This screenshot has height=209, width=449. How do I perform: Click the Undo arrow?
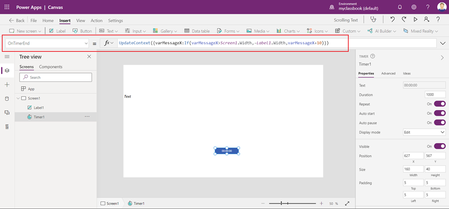(x=392, y=20)
